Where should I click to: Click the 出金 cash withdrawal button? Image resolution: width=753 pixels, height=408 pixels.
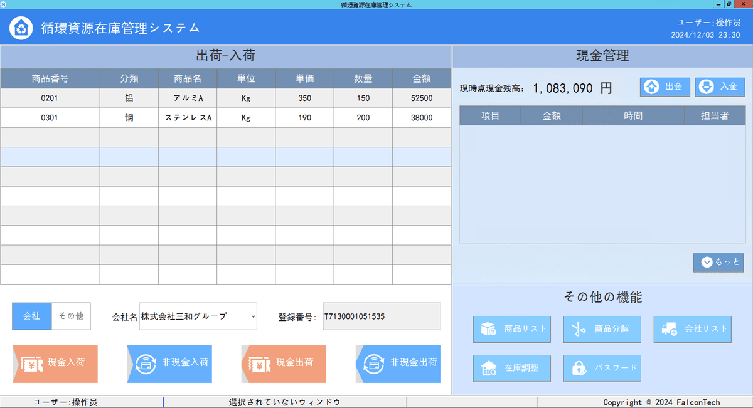665,87
